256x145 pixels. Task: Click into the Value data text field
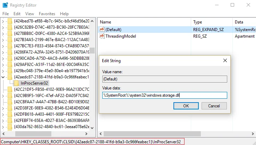(x=164, y=95)
